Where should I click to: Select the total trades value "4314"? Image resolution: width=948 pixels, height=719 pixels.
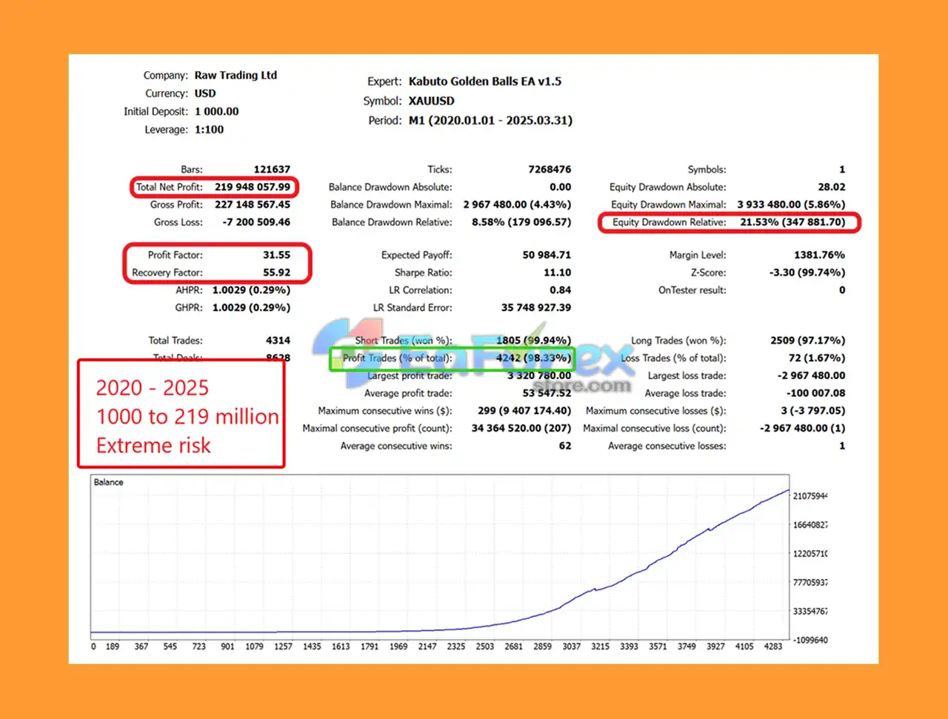tap(278, 341)
